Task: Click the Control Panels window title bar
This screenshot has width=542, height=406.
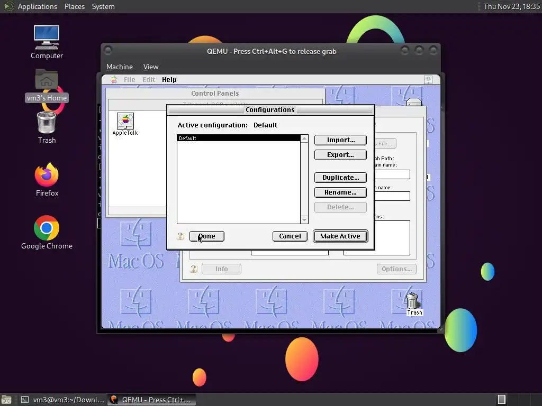Action: [215, 93]
